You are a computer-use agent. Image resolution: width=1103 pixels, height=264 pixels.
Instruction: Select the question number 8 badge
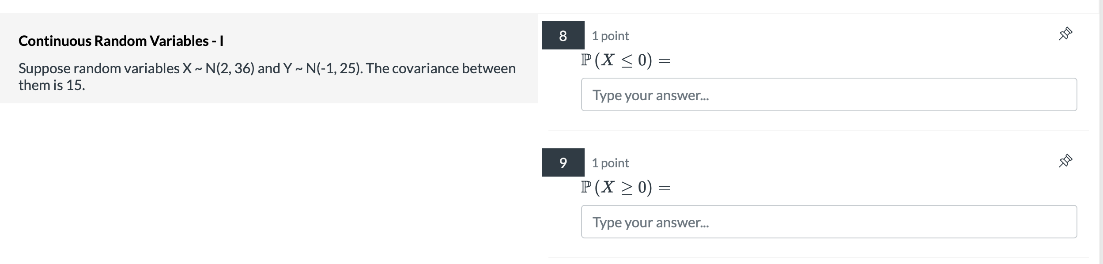click(563, 35)
